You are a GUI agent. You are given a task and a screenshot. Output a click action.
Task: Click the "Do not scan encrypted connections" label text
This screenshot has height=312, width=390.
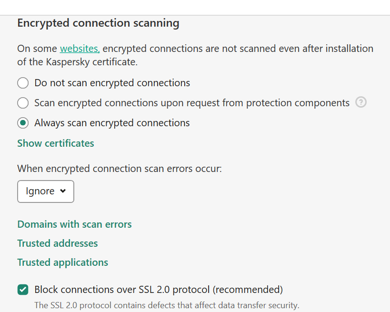(112, 83)
